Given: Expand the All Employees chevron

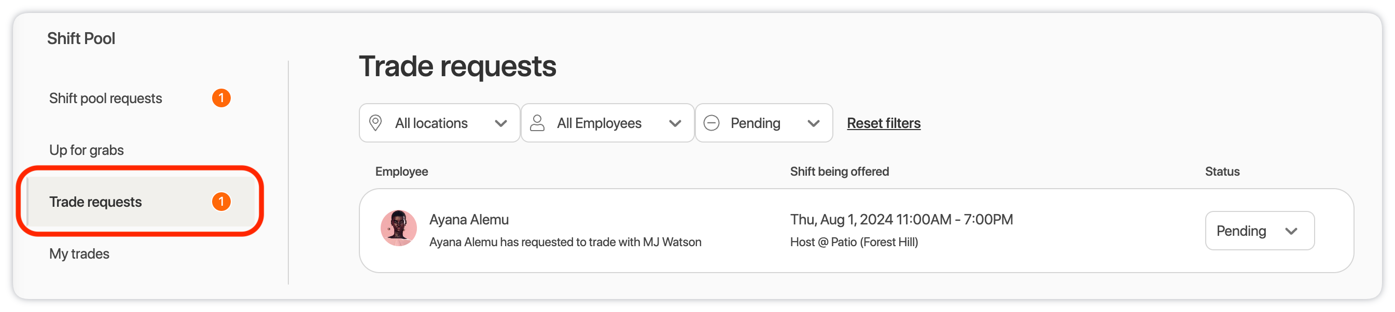Looking at the screenshot, I should pos(675,123).
